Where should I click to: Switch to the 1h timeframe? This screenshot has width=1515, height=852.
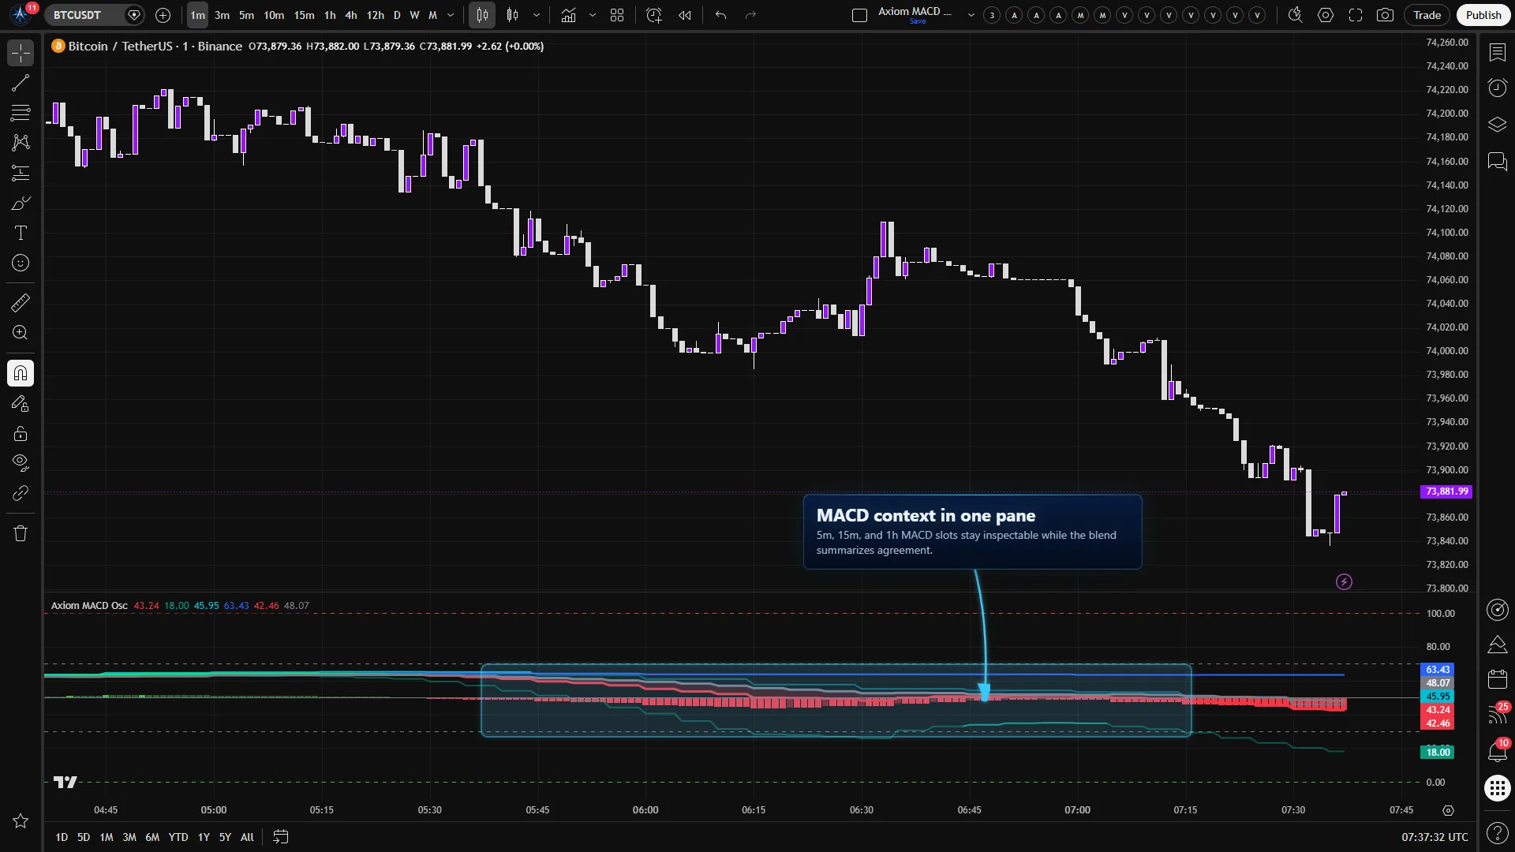coord(330,15)
